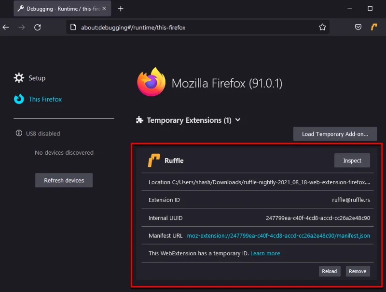Remove the Ruffle extension
This screenshot has width=386, height=292.
coord(358,271)
